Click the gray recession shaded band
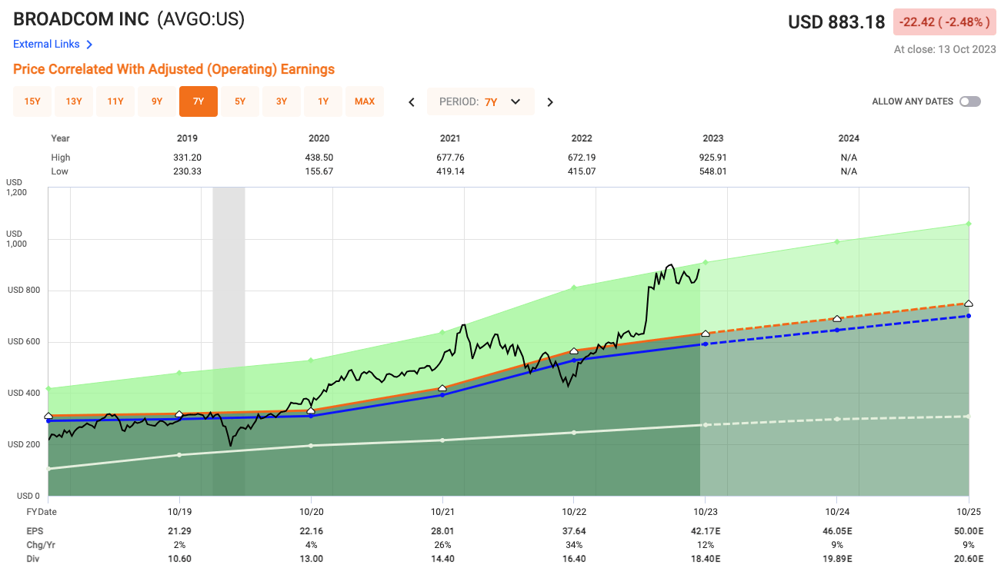This screenshot has height=568, width=1001. pyautogui.click(x=229, y=340)
